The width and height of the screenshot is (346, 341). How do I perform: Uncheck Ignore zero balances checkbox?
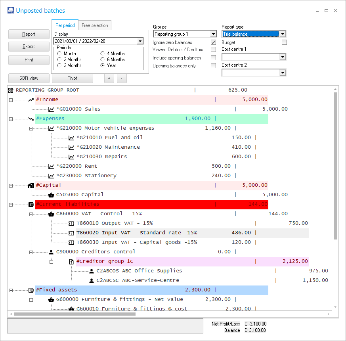click(x=213, y=42)
